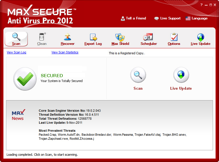The width and height of the screenshot is (219, 162).
Task: Click the Scan toolbar label
Action: click(16, 44)
